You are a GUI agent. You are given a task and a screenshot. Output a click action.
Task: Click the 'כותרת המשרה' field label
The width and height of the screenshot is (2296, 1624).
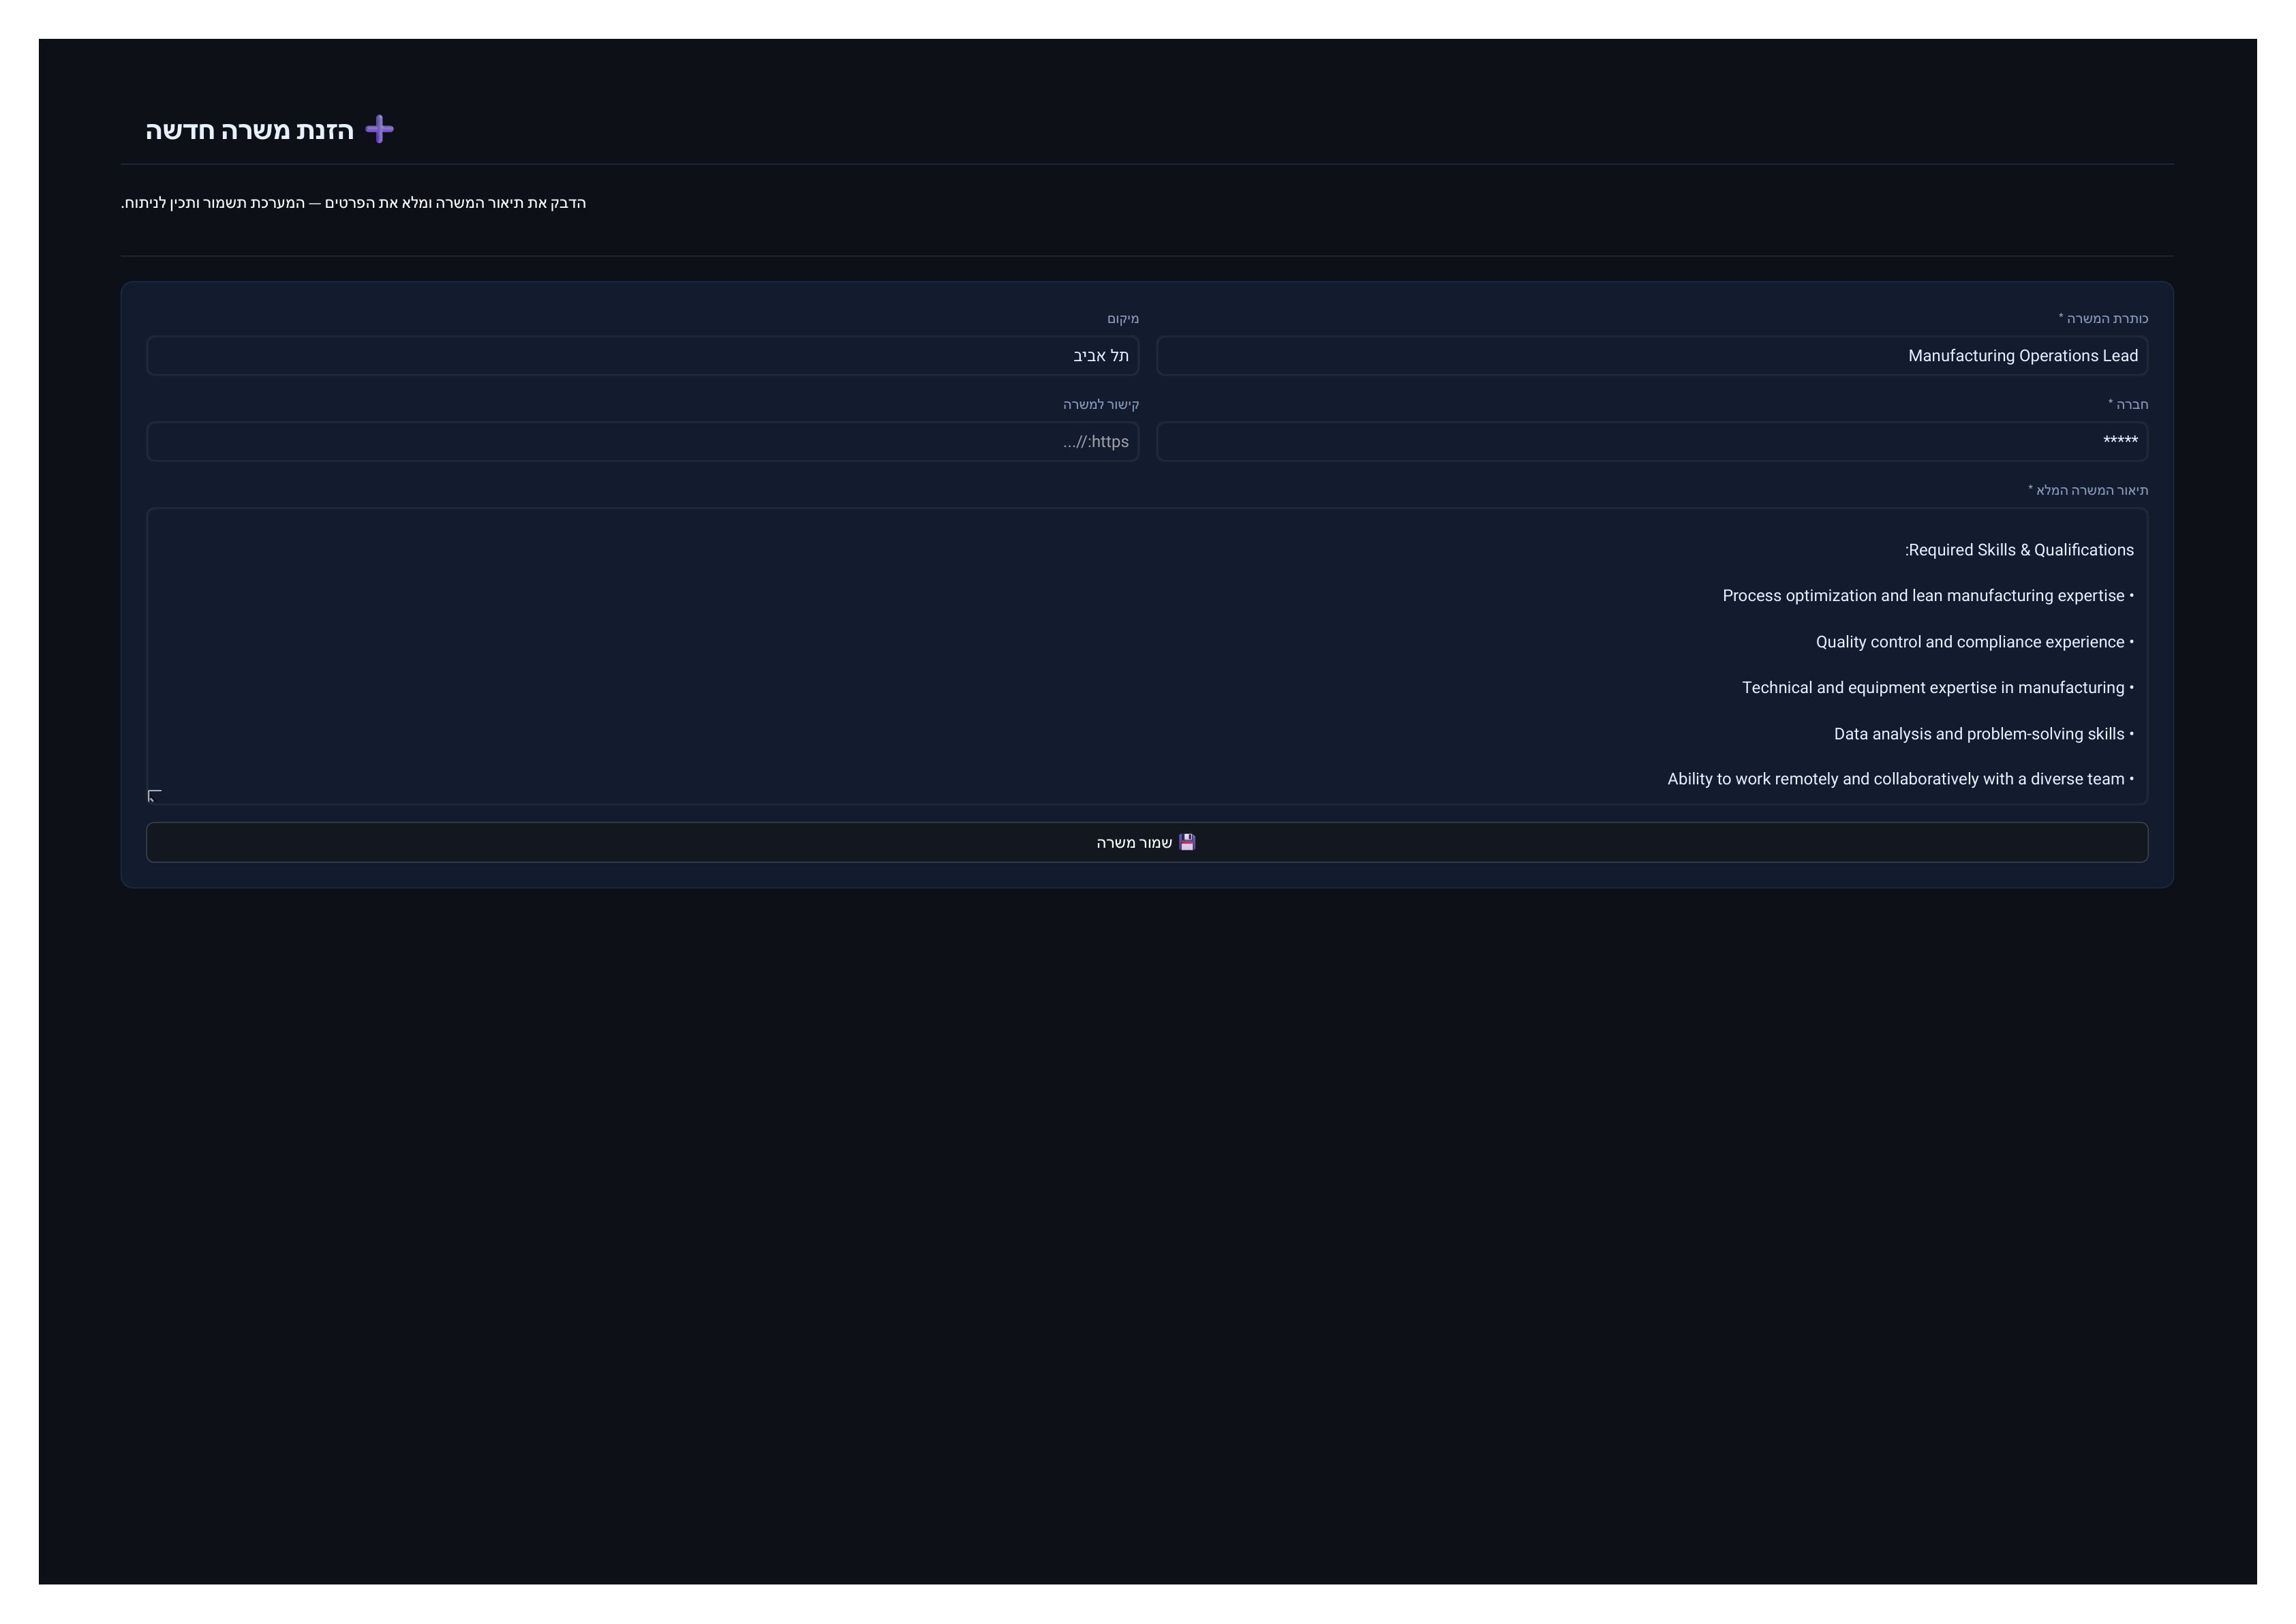click(x=2103, y=318)
